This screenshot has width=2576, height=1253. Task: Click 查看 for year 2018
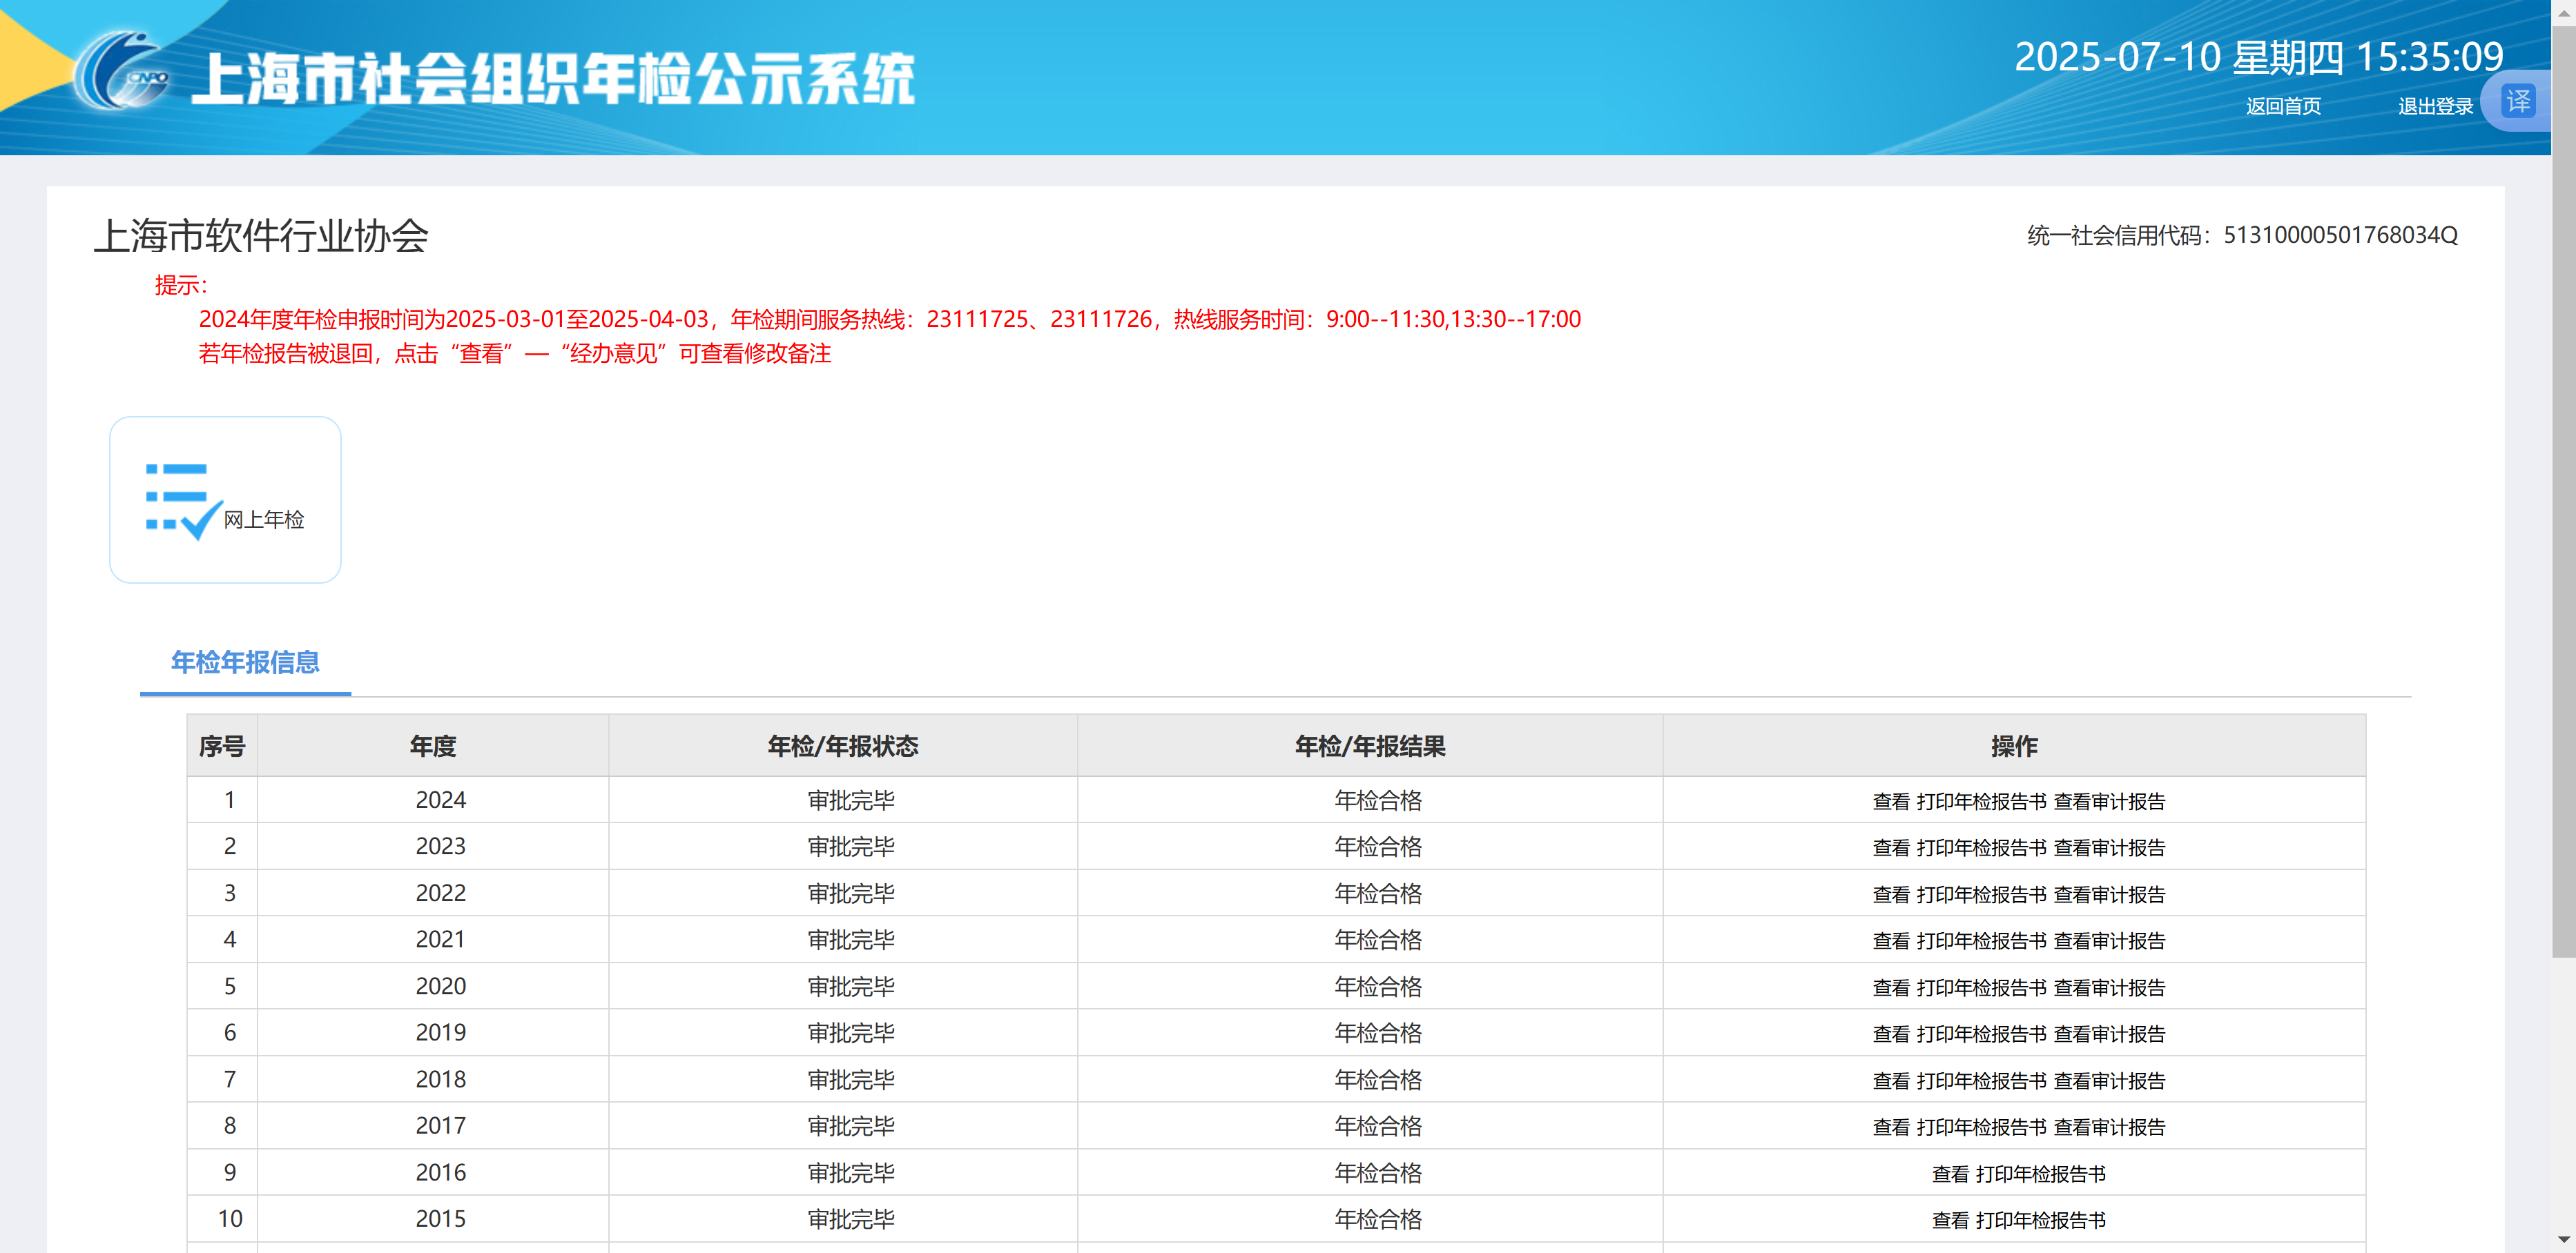click(x=1891, y=1080)
